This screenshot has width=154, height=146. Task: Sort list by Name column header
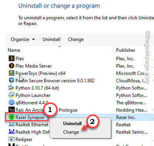[x=14, y=50]
